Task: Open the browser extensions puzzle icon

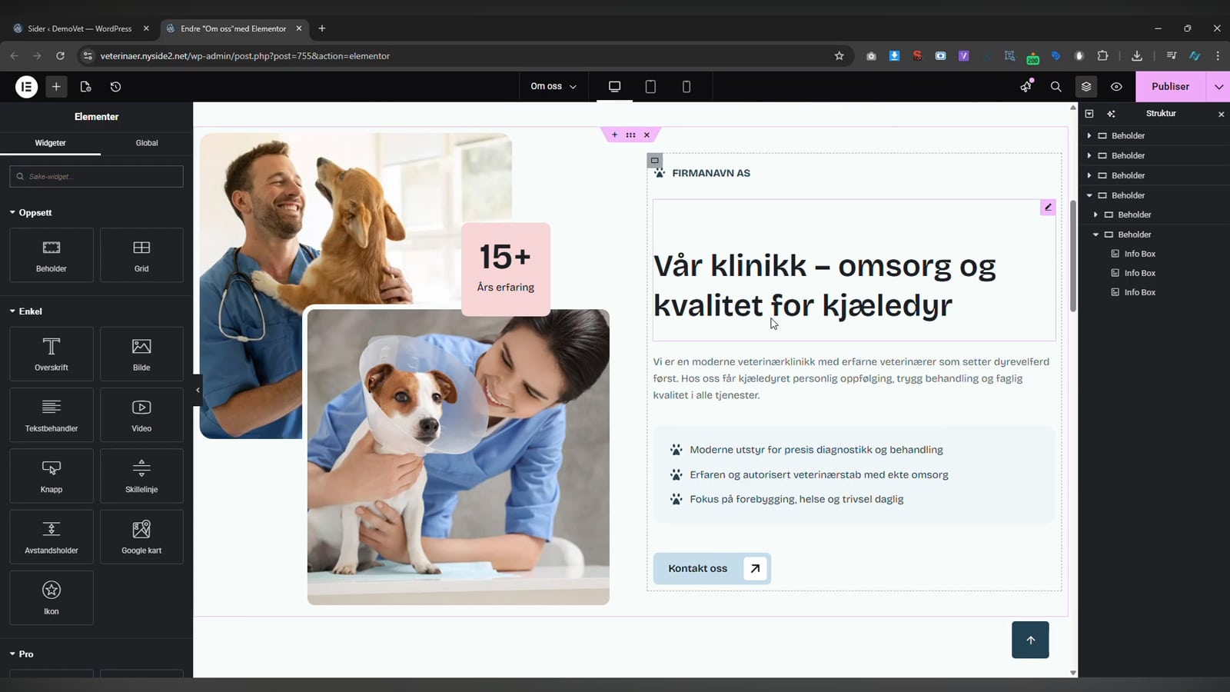Action: tap(1102, 56)
